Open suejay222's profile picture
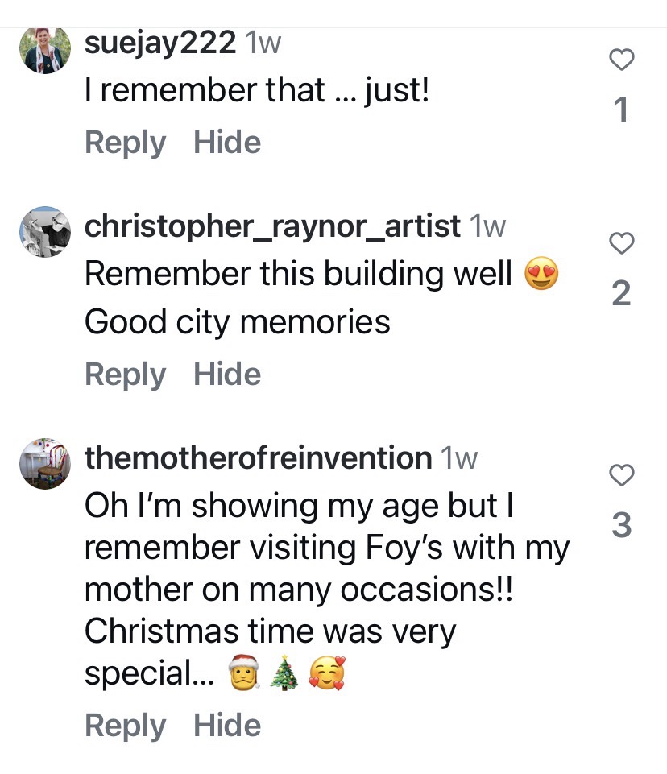Image resolution: width=667 pixels, height=774 pixels. 45,49
